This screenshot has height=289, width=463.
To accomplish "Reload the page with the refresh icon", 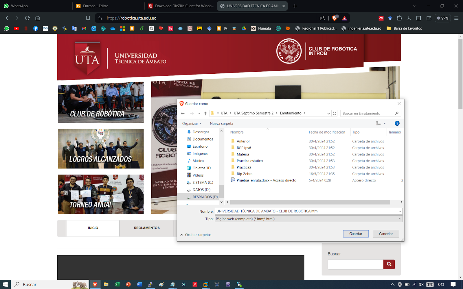I will click(x=27, y=18).
